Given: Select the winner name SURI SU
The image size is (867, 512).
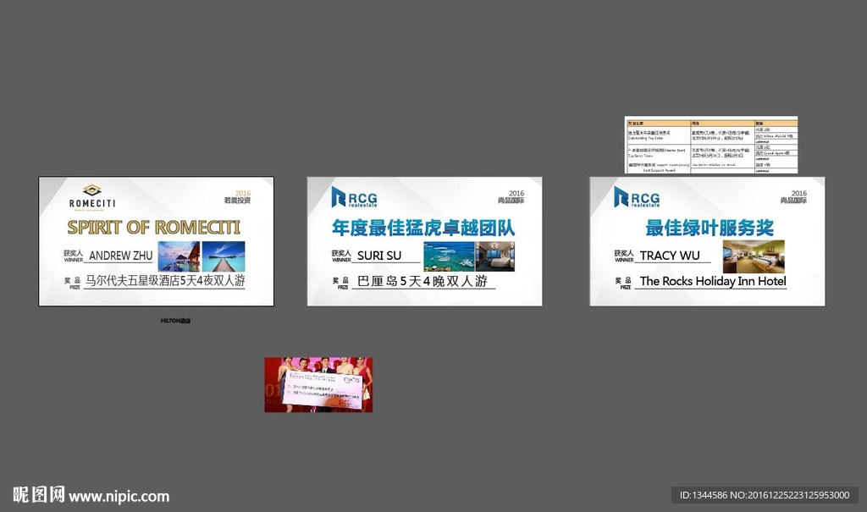Looking at the screenshot, I should [379, 256].
